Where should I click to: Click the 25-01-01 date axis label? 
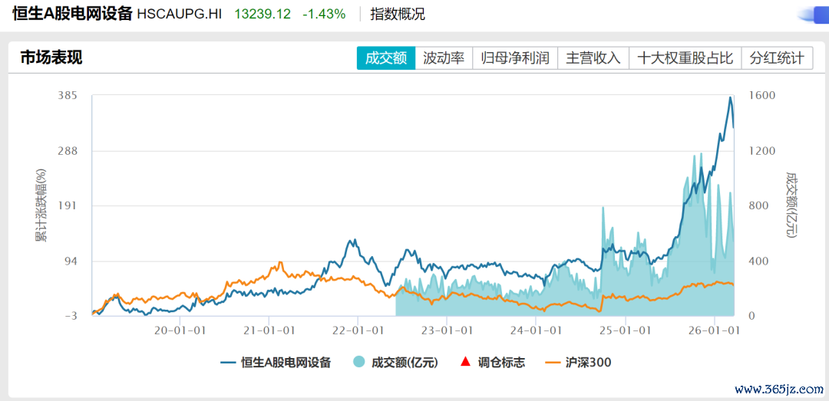click(x=625, y=330)
